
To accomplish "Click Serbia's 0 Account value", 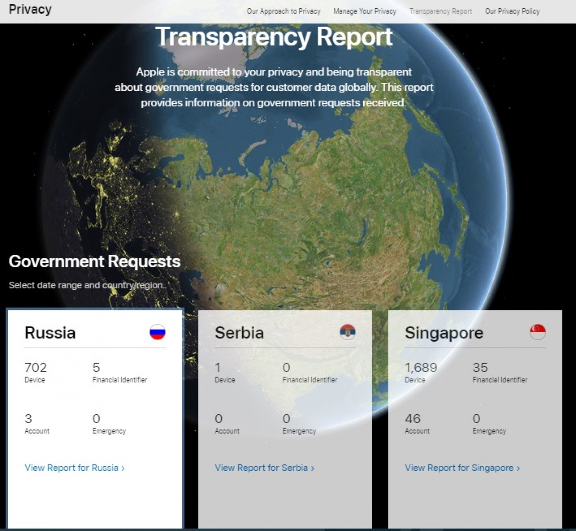I will tap(219, 419).
